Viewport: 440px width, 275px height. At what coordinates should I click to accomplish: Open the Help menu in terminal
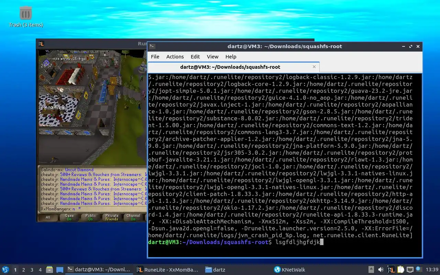click(231, 57)
